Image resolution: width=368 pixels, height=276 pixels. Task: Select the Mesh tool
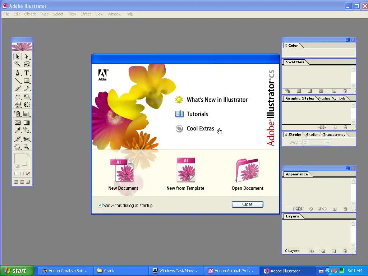click(17, 123)
